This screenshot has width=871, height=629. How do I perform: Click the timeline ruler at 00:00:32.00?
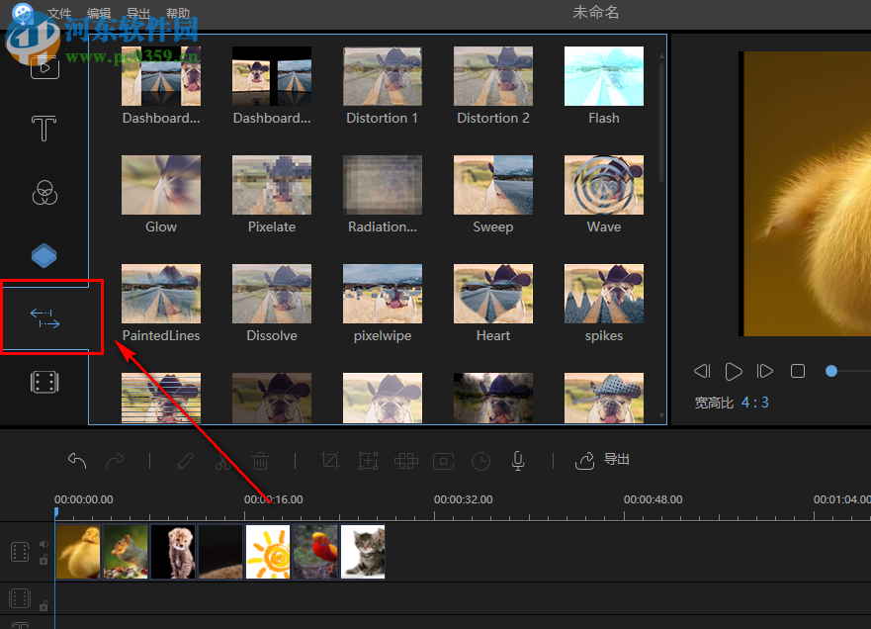coord(463,499)
